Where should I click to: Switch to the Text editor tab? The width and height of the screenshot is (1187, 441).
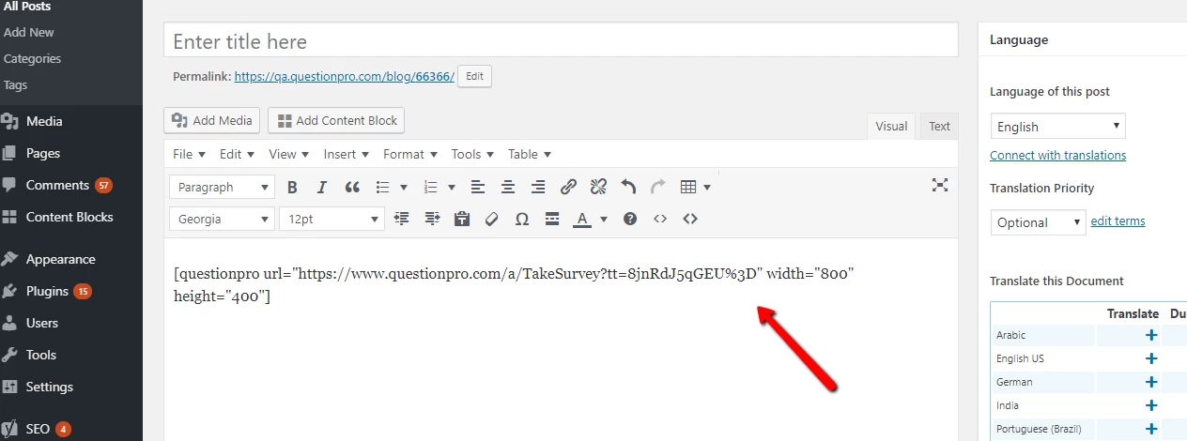(940, 126)
